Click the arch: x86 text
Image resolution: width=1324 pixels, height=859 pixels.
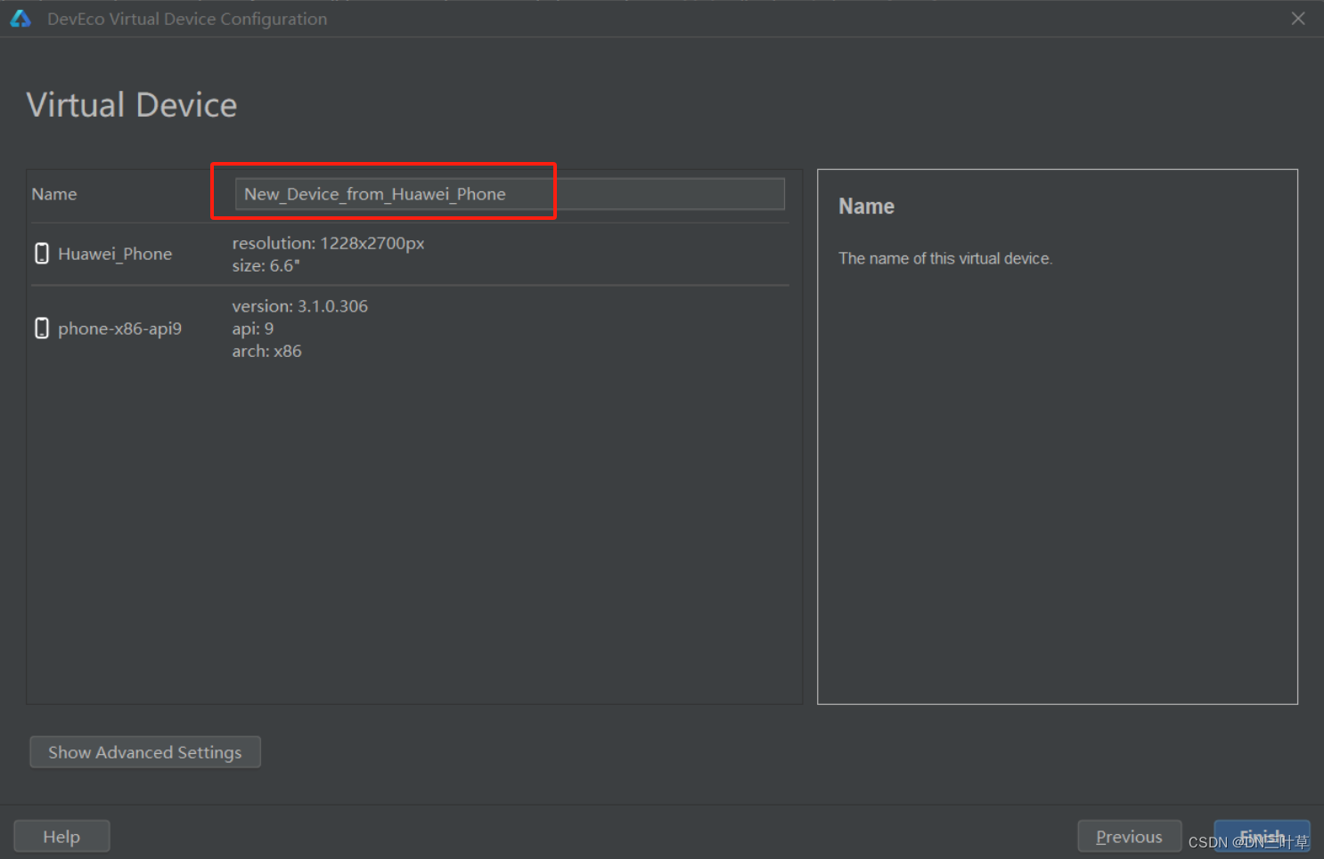[267, 351]
